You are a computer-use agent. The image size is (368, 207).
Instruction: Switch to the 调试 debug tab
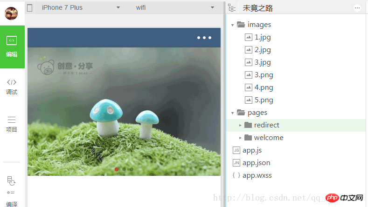(12, 87)
